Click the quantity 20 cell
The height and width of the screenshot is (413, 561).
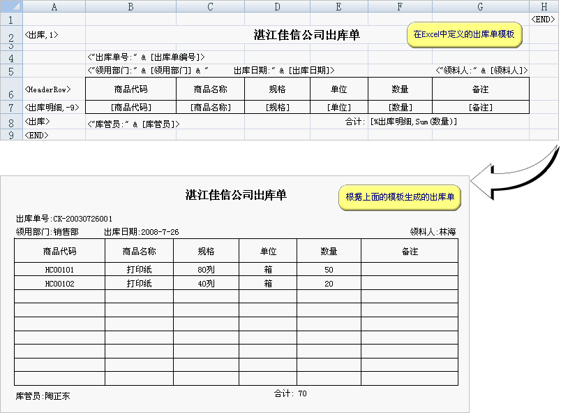pos(329,283)
